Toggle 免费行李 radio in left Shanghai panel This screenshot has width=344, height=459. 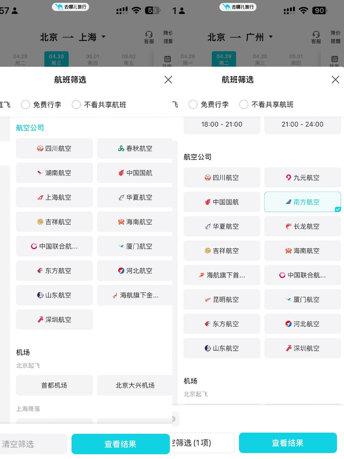[x=26, y=105]
